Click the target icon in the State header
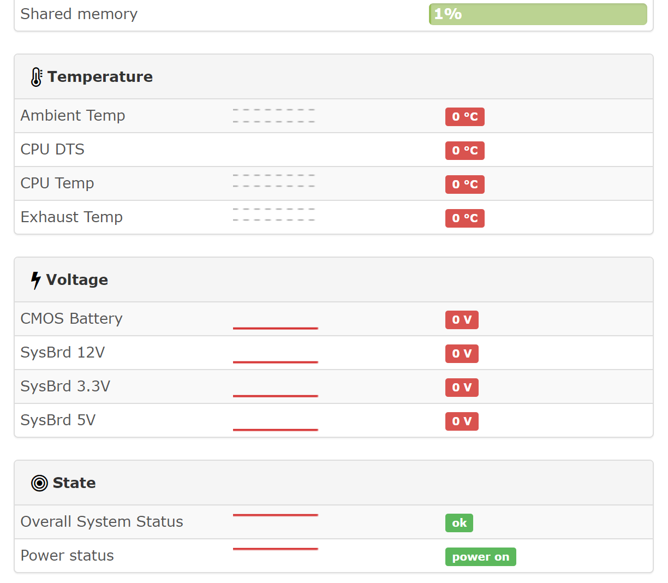Screen dimensions: 668x583 point(39,483)
